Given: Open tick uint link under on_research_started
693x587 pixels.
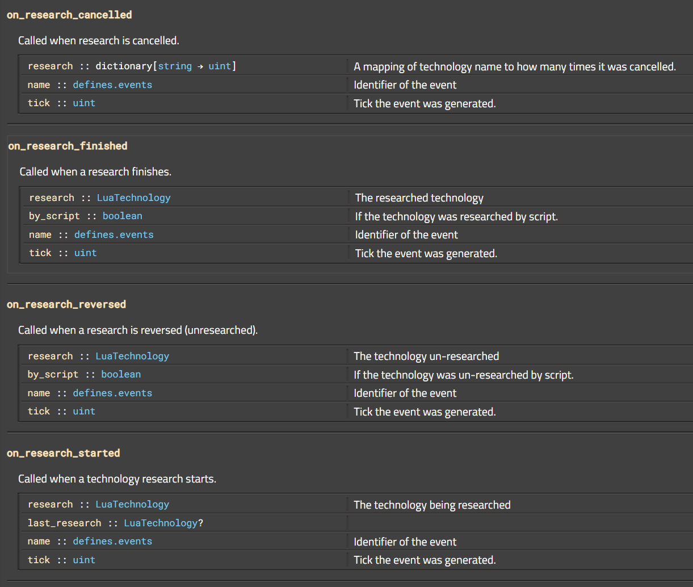Looking at the screenshot, I should coord(84,560).
